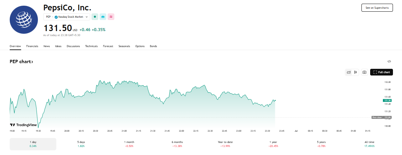Screen dimensions: 402x155
Task: Open the PEP chart heading link
Action: click(21, 61)
